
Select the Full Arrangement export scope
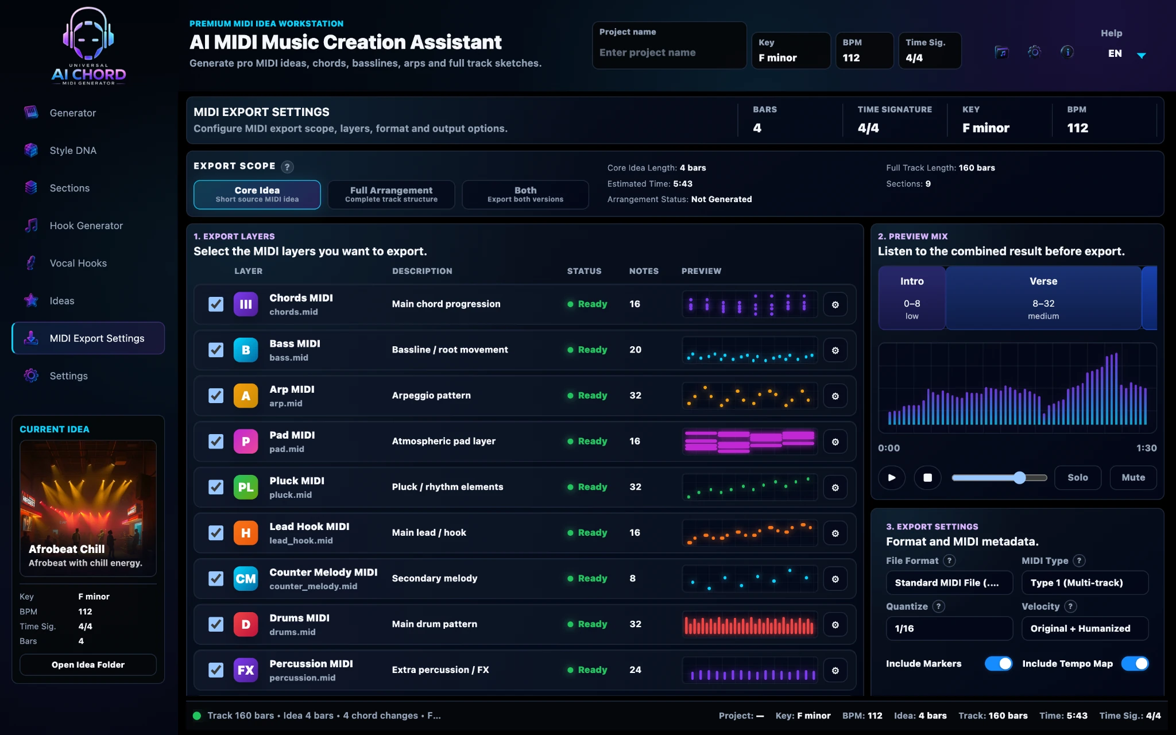[391, 195]
